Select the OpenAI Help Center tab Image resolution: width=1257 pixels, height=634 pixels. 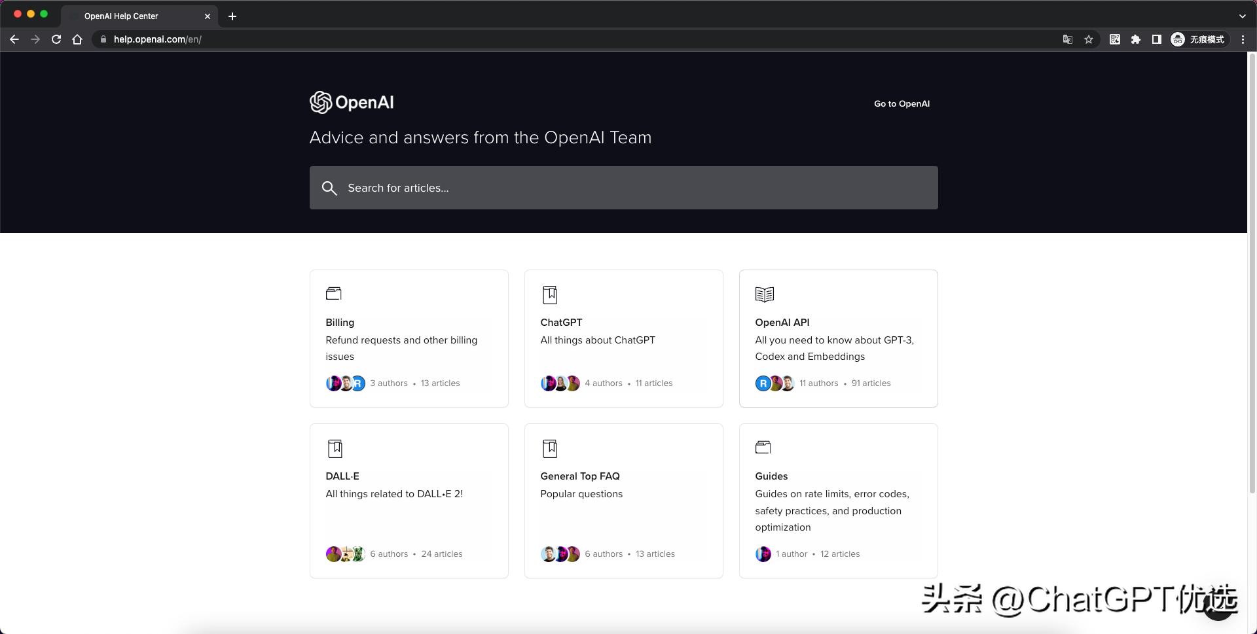click(131, 16)
